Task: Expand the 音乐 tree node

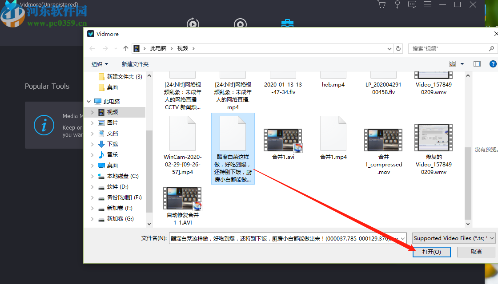Action: 92,155
